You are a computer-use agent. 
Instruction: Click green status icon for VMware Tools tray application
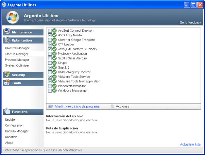coord(54,81)
